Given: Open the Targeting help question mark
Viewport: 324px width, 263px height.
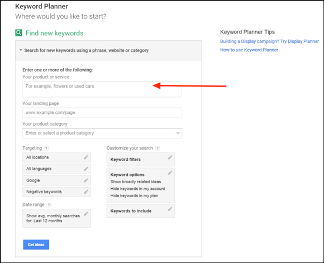Looking at the screenshot, I should pyautogui.click(x=46, y=148).
